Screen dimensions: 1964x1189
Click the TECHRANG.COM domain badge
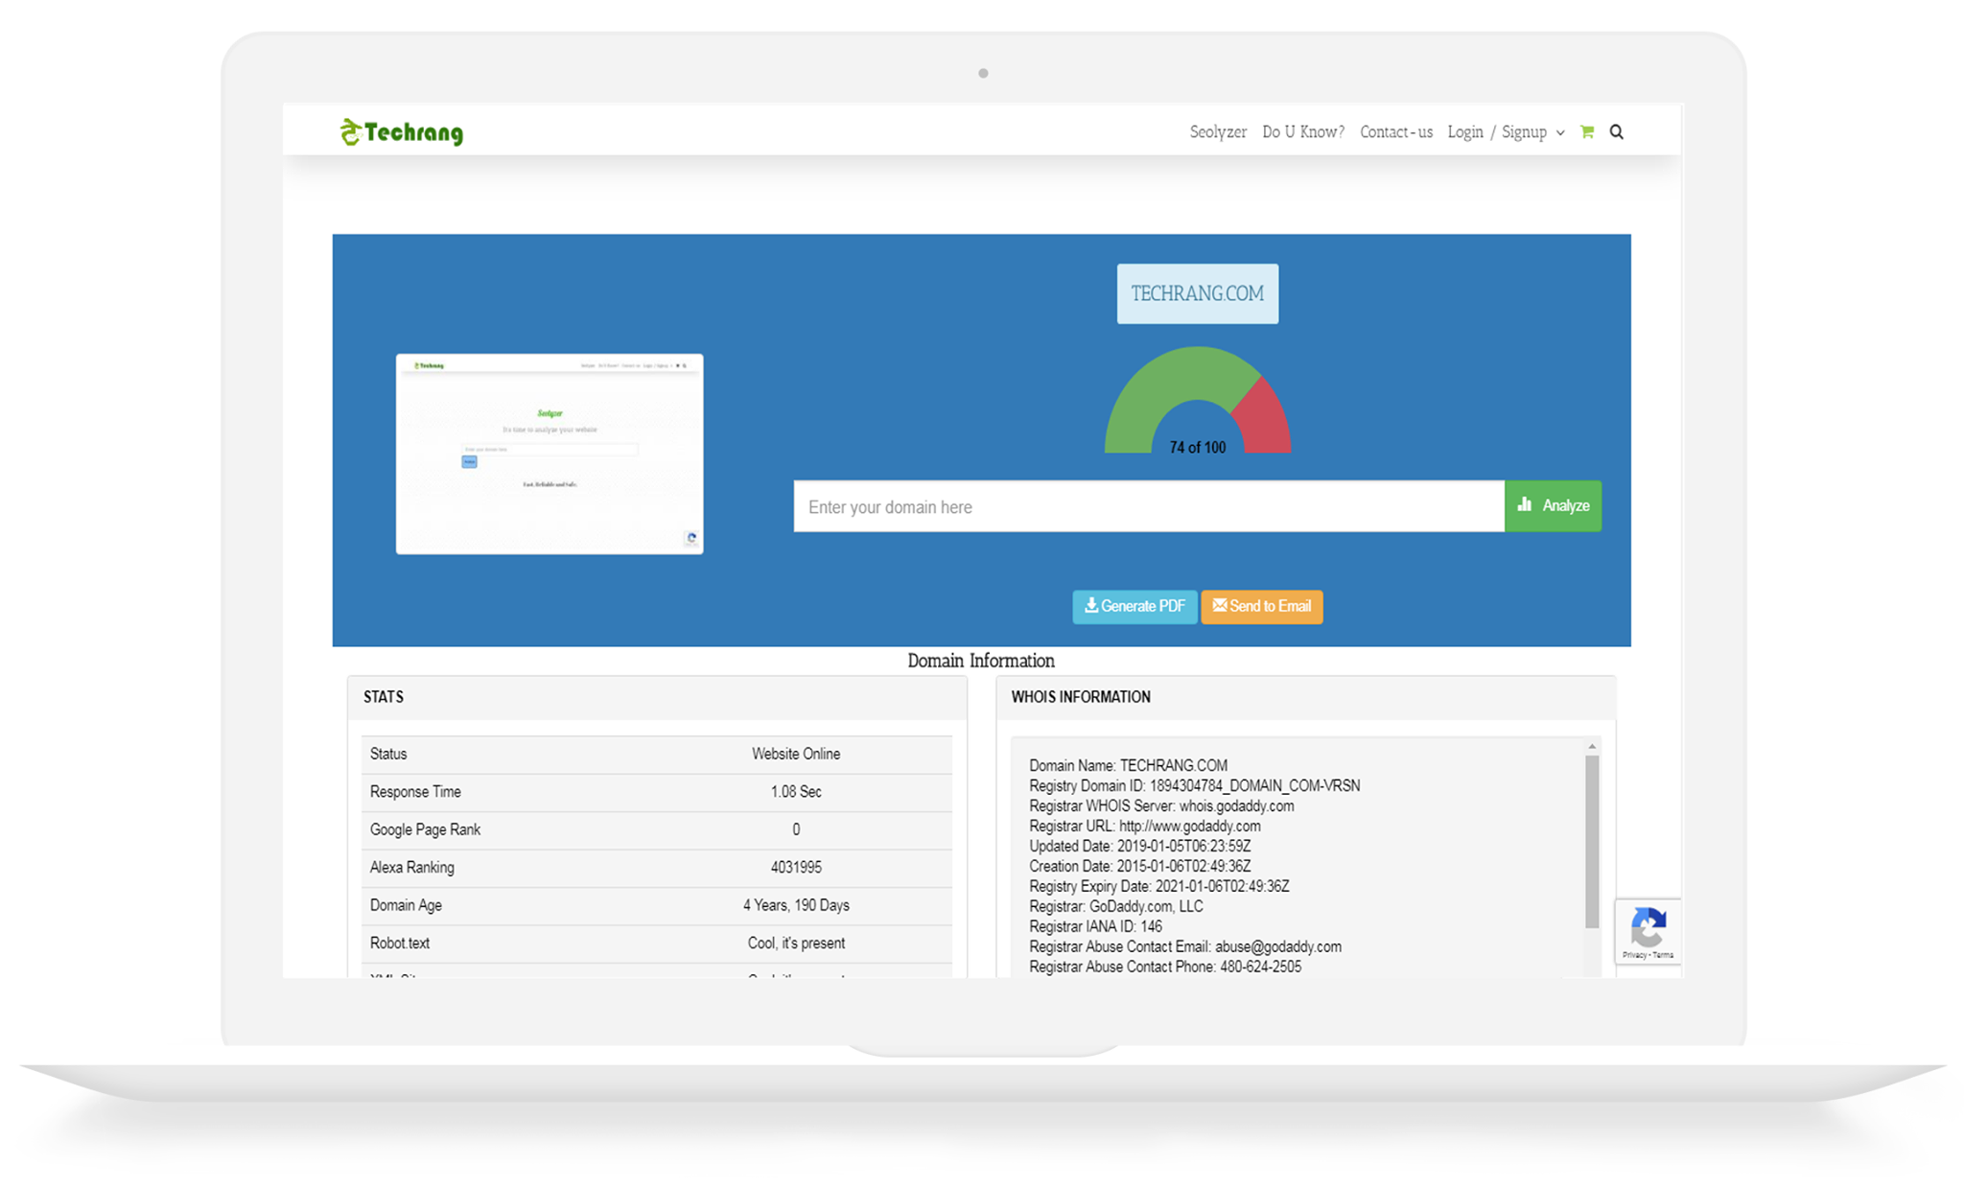click(1198, 293)
